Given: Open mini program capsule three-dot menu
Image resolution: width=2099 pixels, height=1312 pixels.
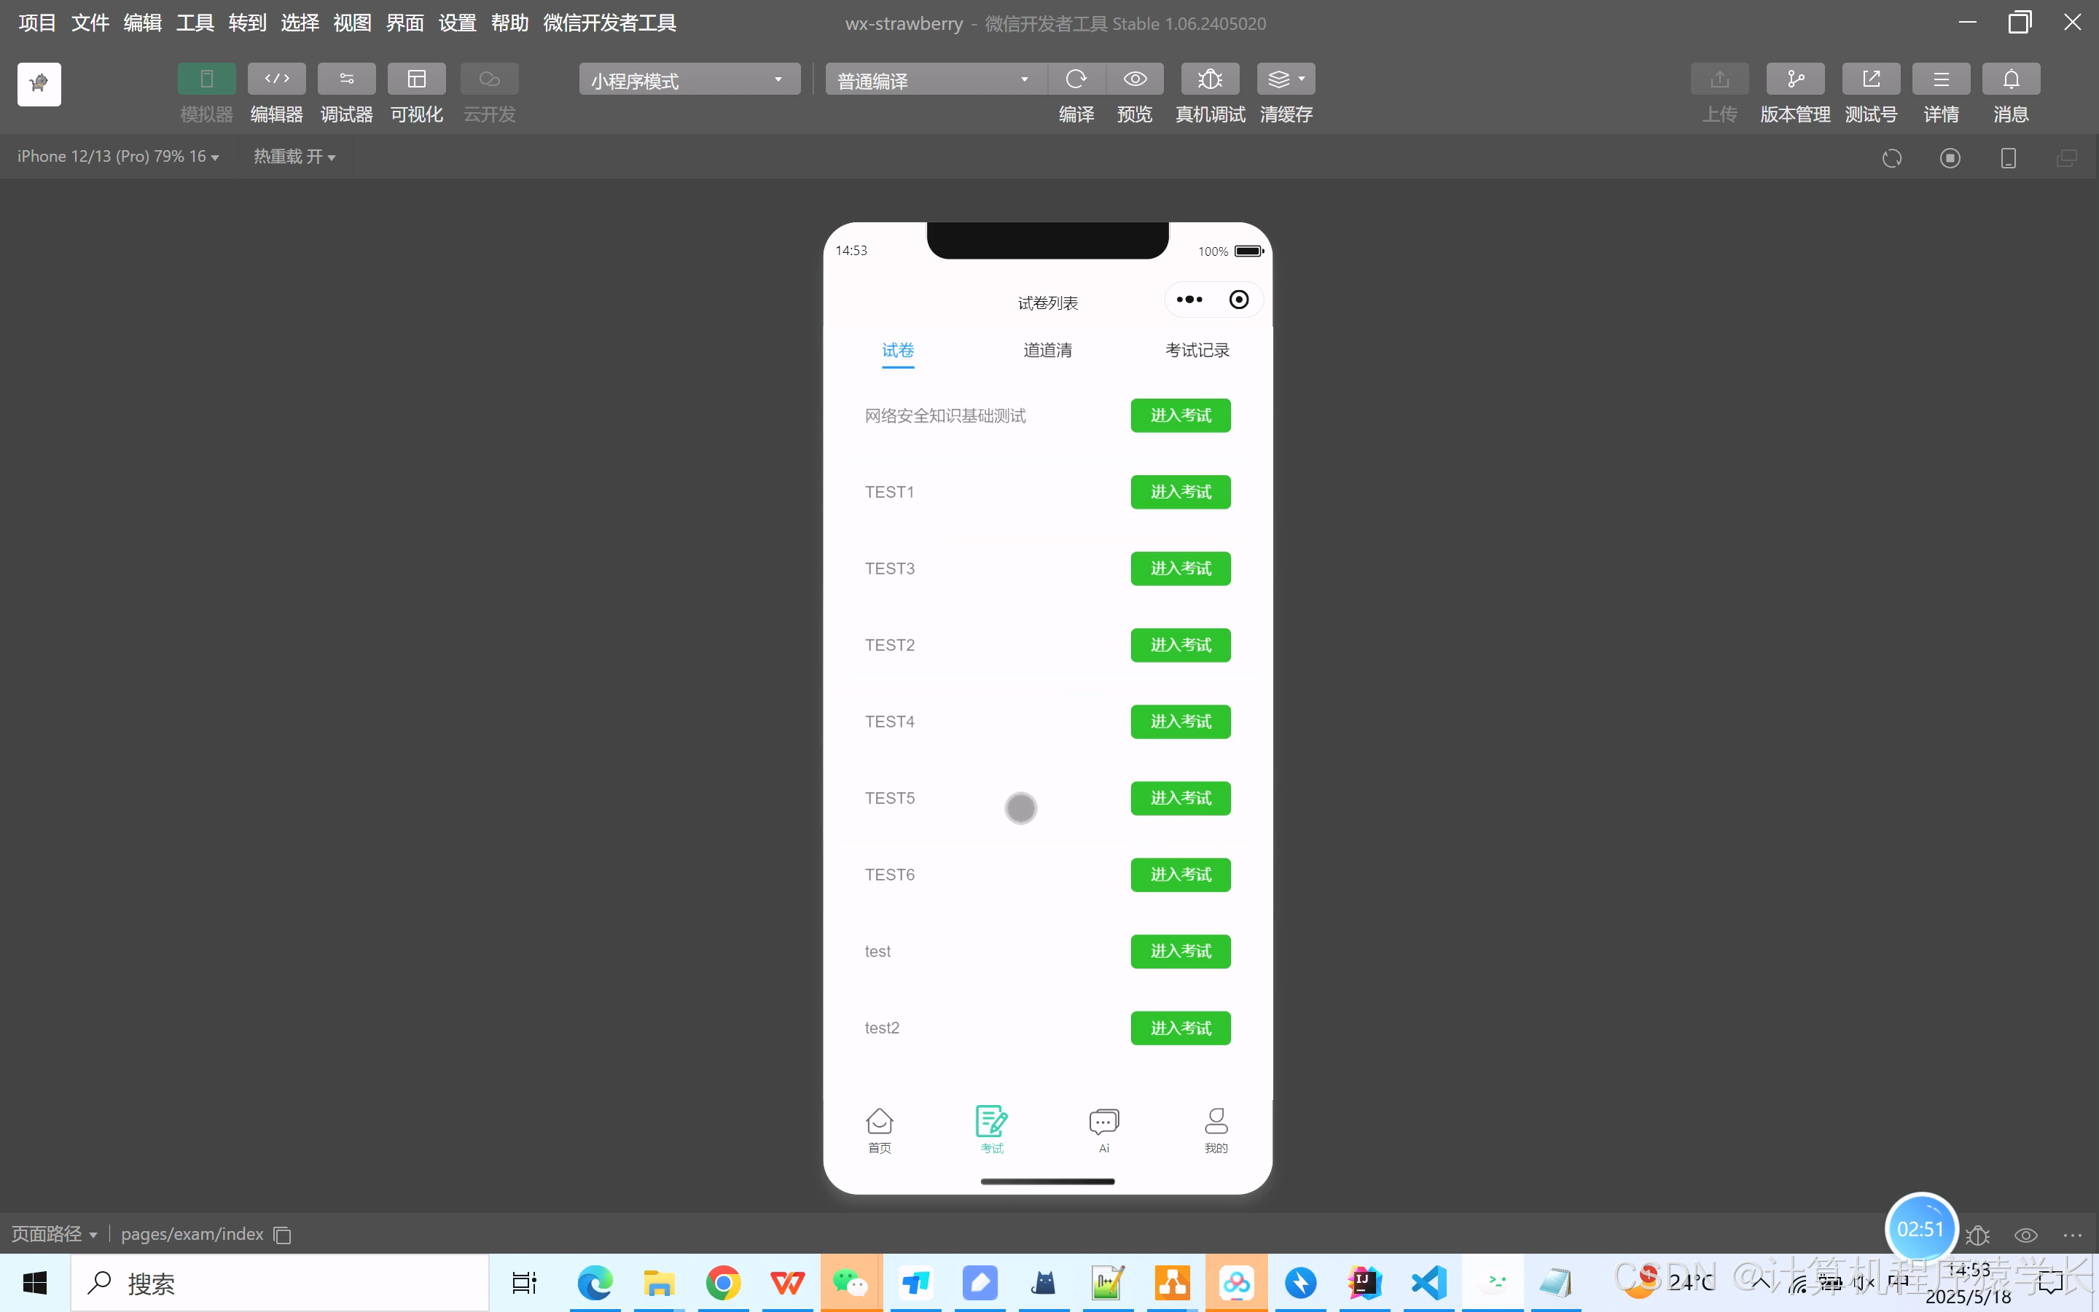Looking at the screenshot, I should 1189,300.
